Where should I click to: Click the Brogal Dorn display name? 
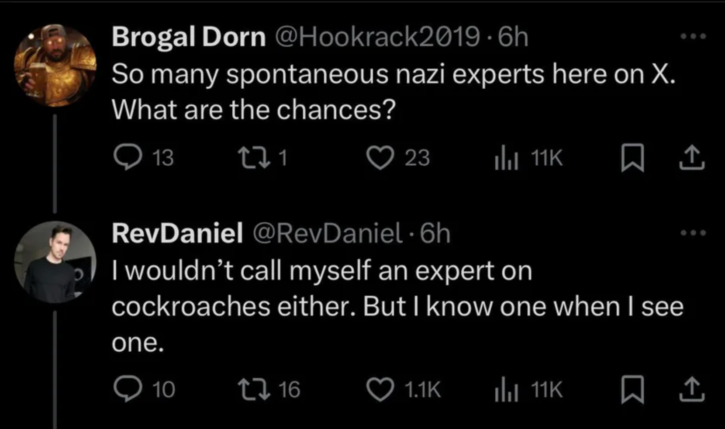coord(189,37)
